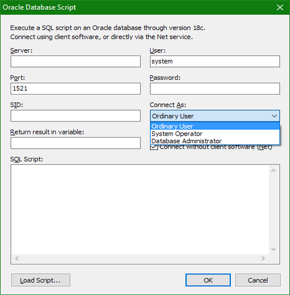Click the User field containing system
The width and height of the screenshot is (290, 295).
tap(215, 61)
